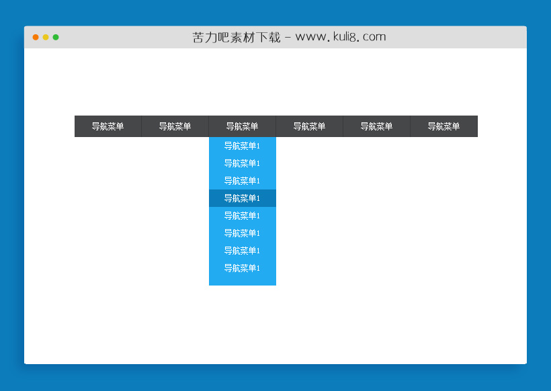Click the highlighted dark-blue 导航菜单1 entry
This screenshot has width=551, height=391.
tap(242, 198)
